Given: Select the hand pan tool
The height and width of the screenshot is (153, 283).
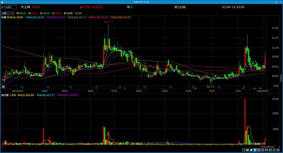Looking at the screenshot, I should point(251,150).
